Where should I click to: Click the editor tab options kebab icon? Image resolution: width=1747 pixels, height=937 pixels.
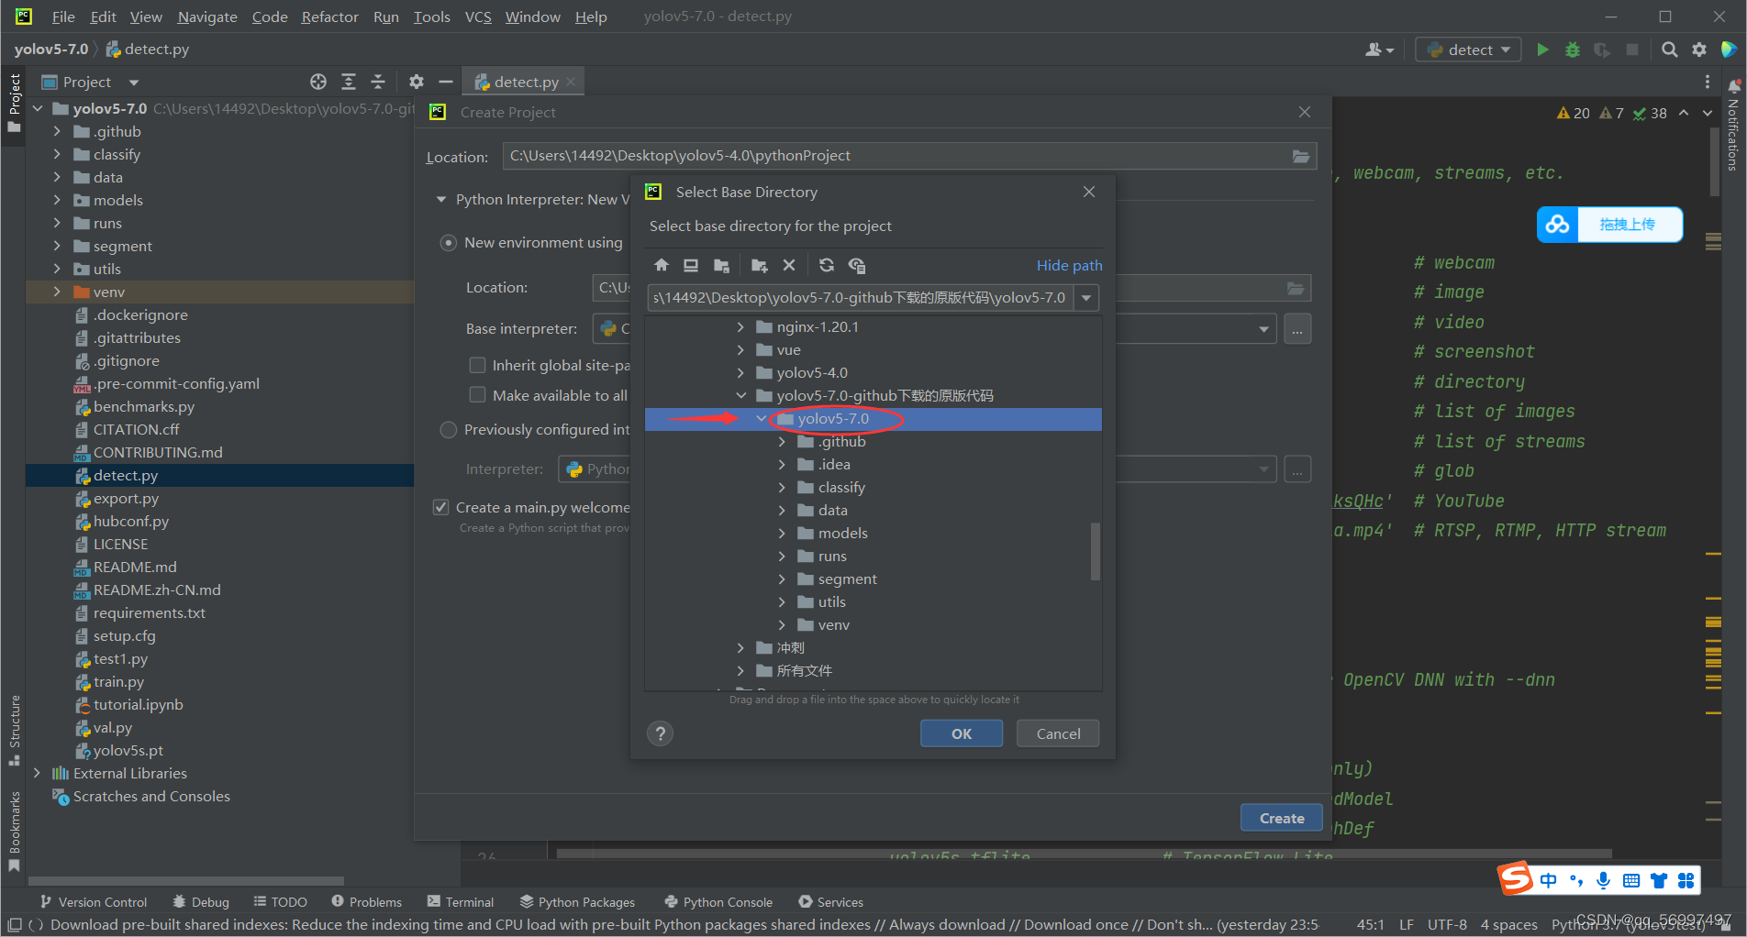pyautogui.click(x=1708, y=82)
